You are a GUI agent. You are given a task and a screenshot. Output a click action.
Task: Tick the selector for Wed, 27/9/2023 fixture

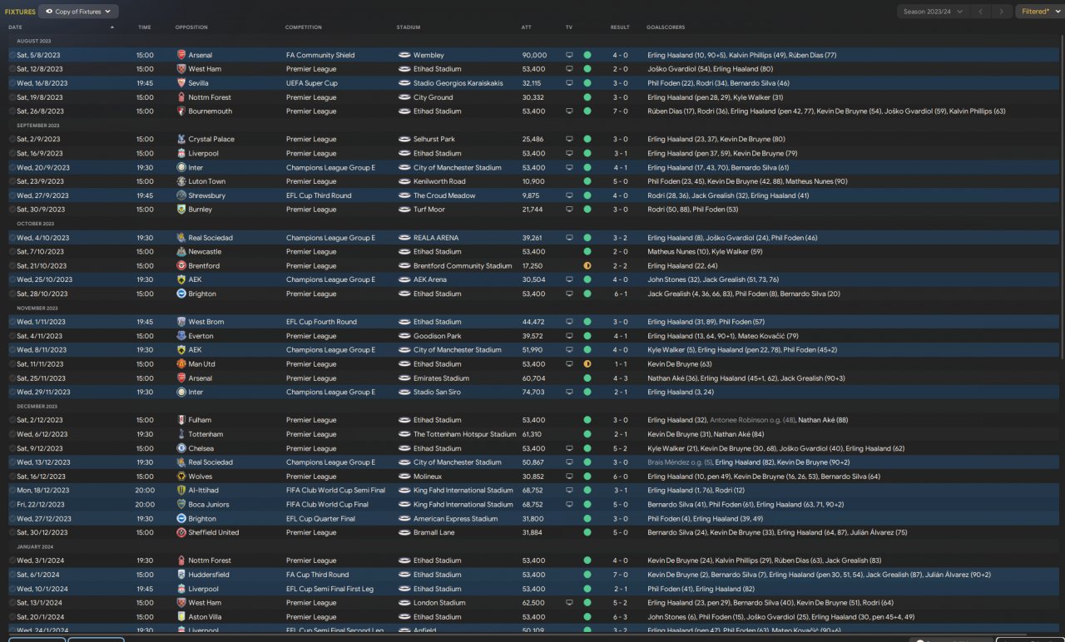click(12, 195)
